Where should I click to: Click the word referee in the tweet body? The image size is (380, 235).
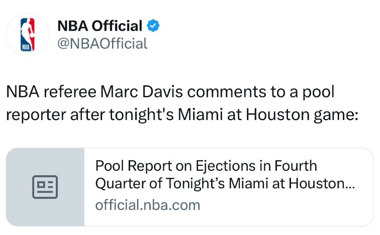click(70, 92)
